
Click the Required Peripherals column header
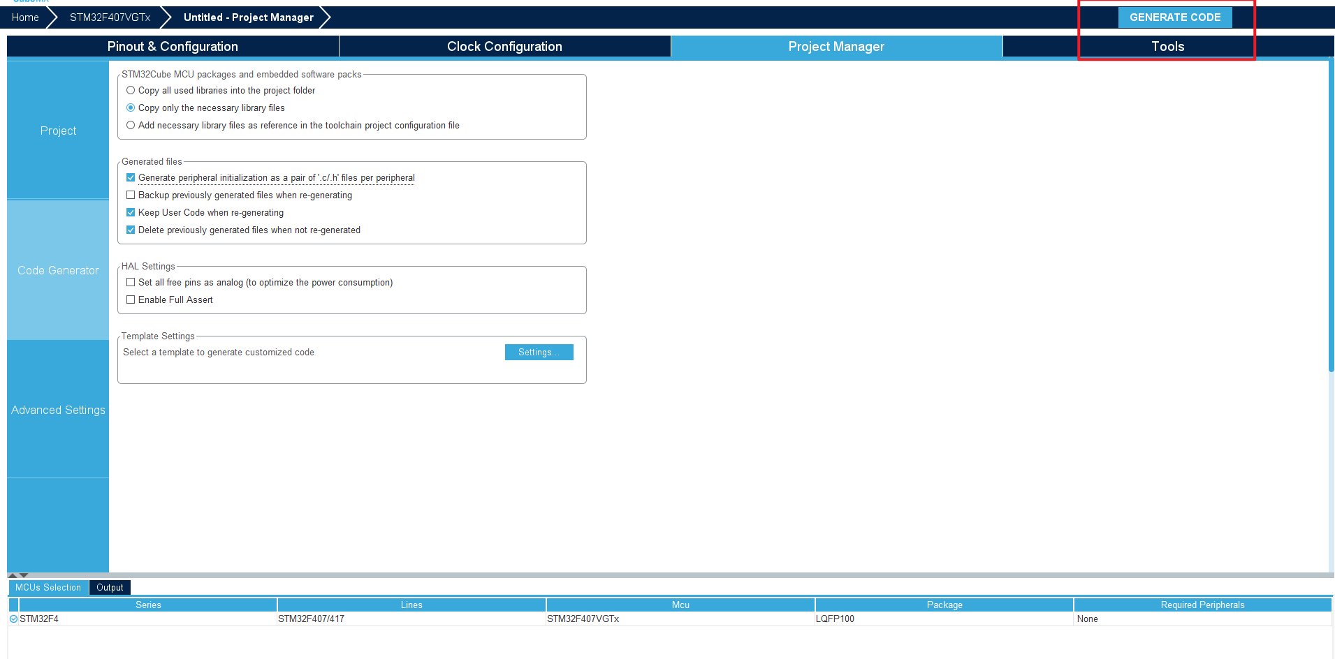(1202, 605)
